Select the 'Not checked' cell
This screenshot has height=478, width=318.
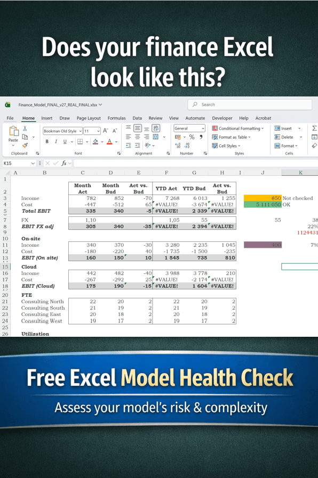click(298, 198)
